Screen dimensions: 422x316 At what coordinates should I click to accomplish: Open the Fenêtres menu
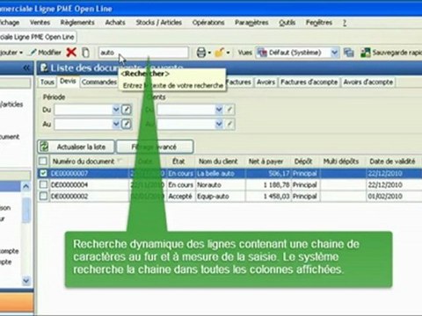(319, 23)
